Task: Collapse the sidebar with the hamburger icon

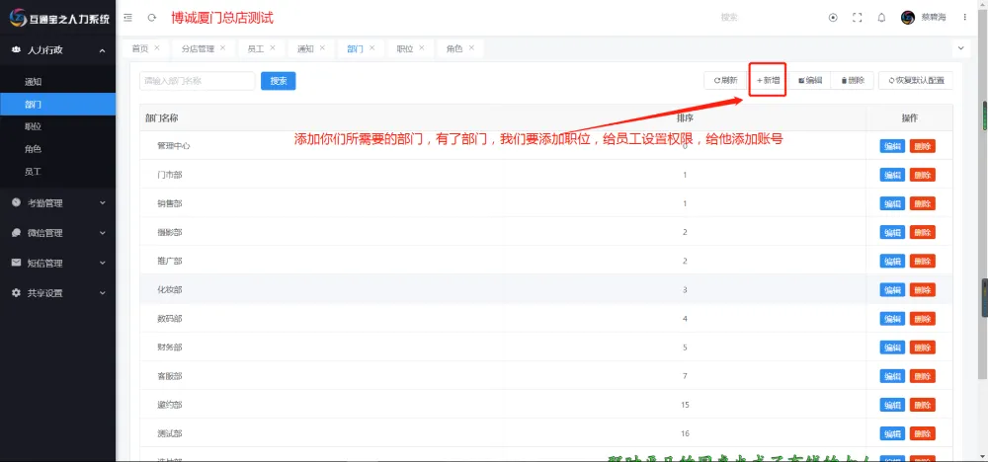Action: [x=129, y=18]
